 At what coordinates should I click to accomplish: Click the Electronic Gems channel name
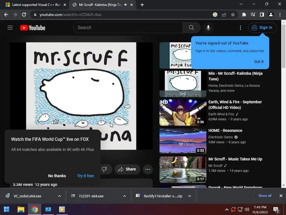pyautogui.click(x=221, y=137)
